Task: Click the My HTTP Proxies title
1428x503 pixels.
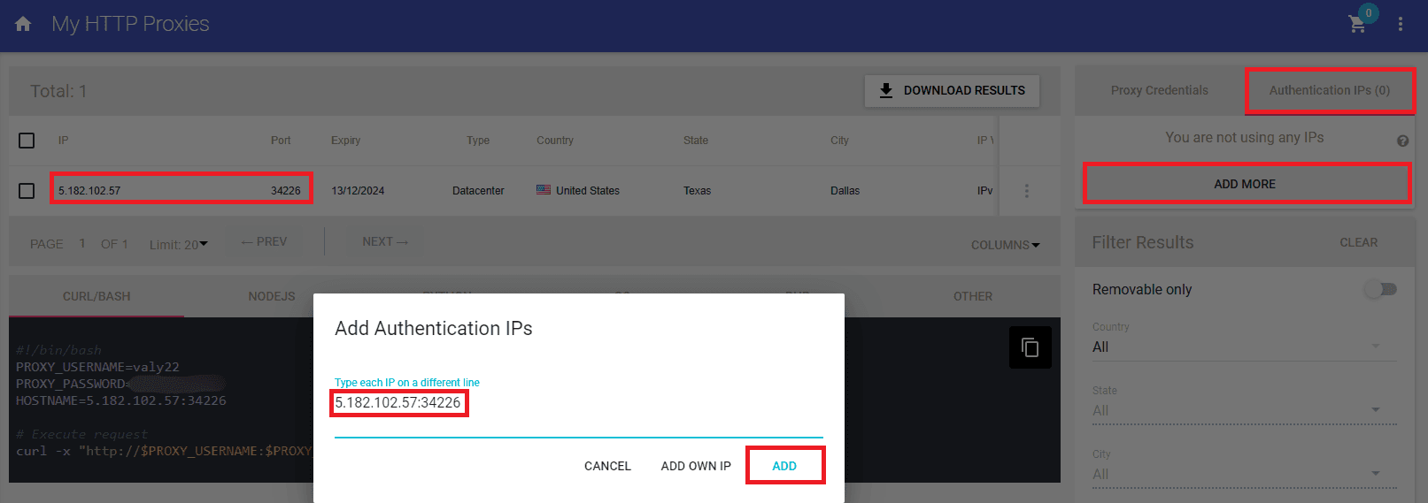Action: point(130,24)
